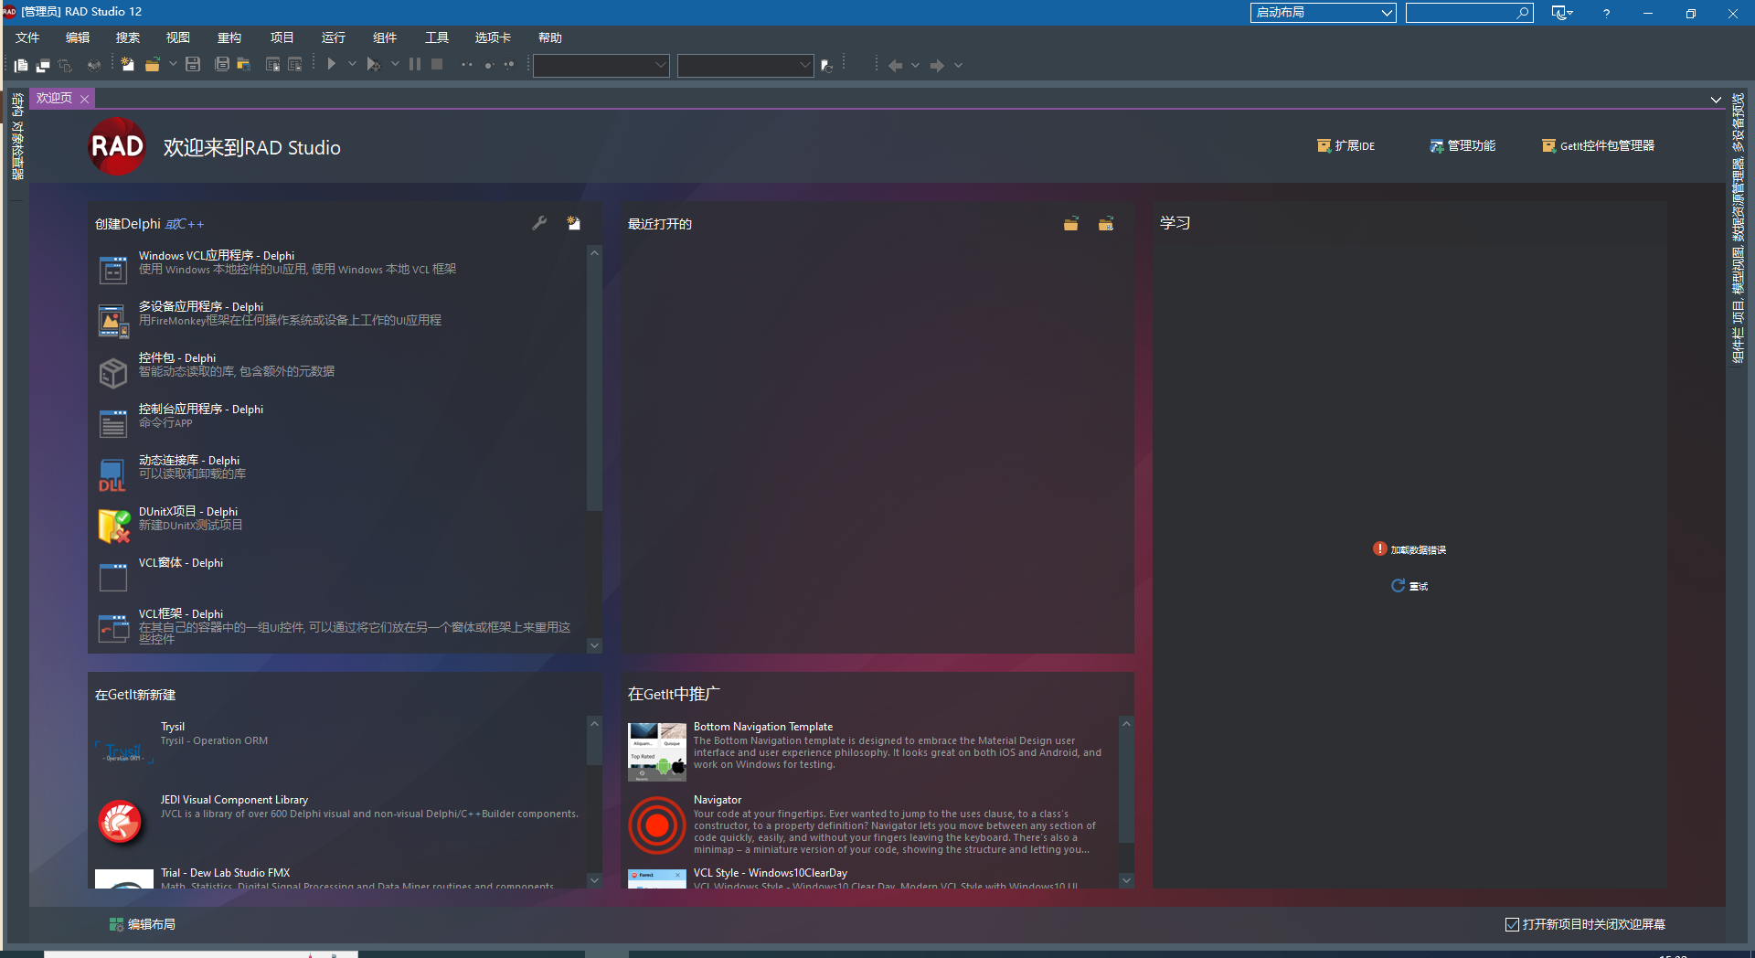Screen dimensions: 1755x958
Task: Click the wrench icon in 创建Delphi panel
Action: (x=539, y=223)
